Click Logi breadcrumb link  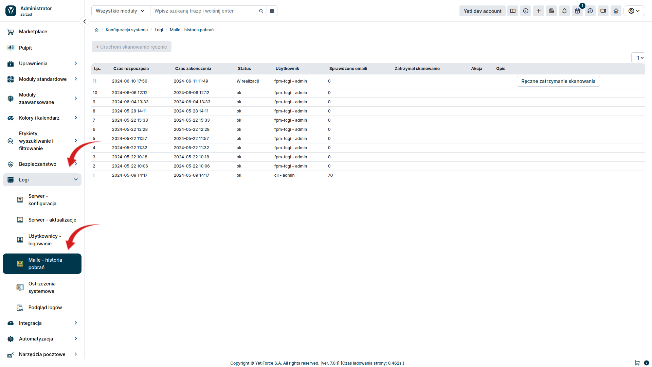pyautogui.click(x=159, y=30)
